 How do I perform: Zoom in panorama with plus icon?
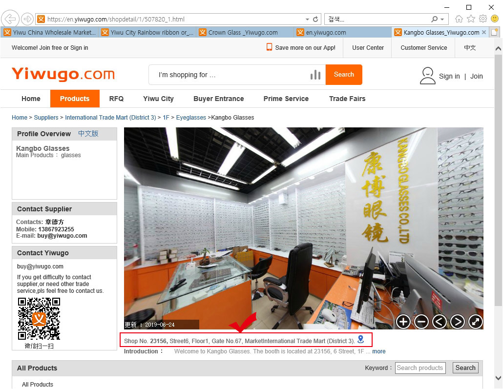[403, 322]
